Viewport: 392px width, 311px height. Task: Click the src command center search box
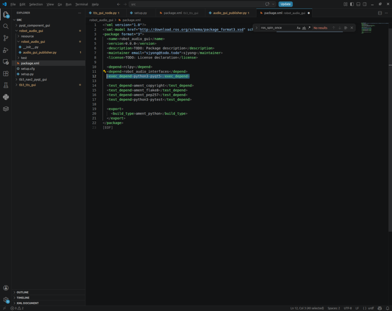coord(197,4)
